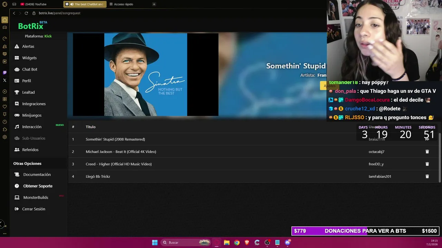
Task: Open Brave browser from taskbar
Action: click(247, 242)
